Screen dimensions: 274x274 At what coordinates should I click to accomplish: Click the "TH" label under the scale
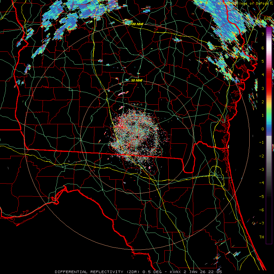(x=262, y=237)
